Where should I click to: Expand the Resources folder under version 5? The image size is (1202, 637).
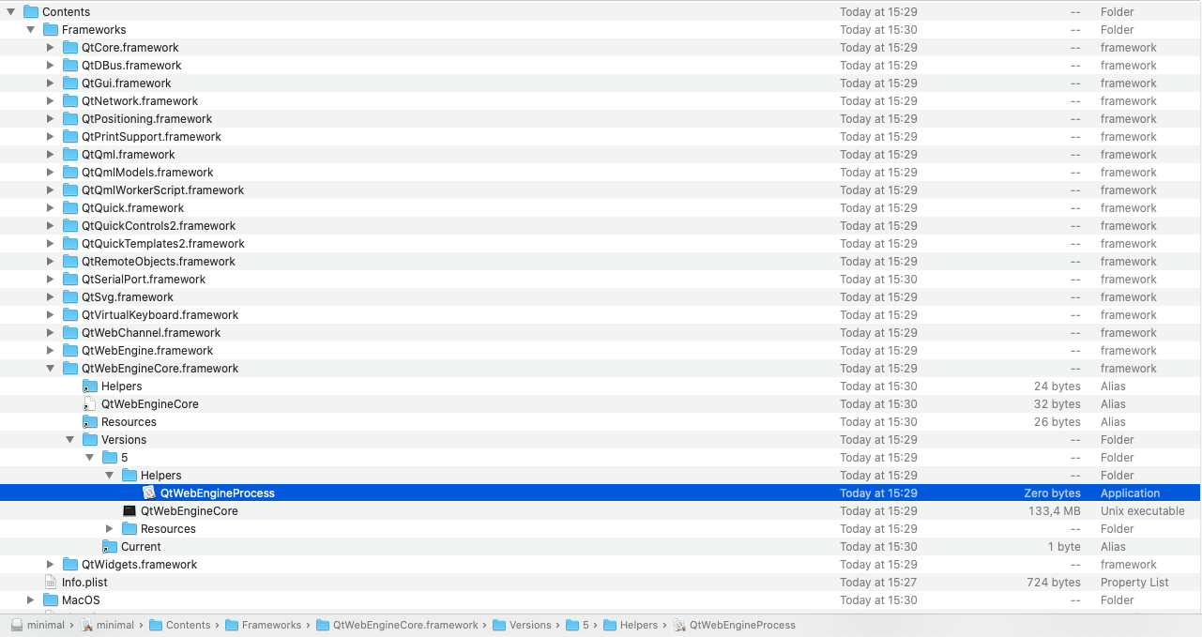[110, 529]
